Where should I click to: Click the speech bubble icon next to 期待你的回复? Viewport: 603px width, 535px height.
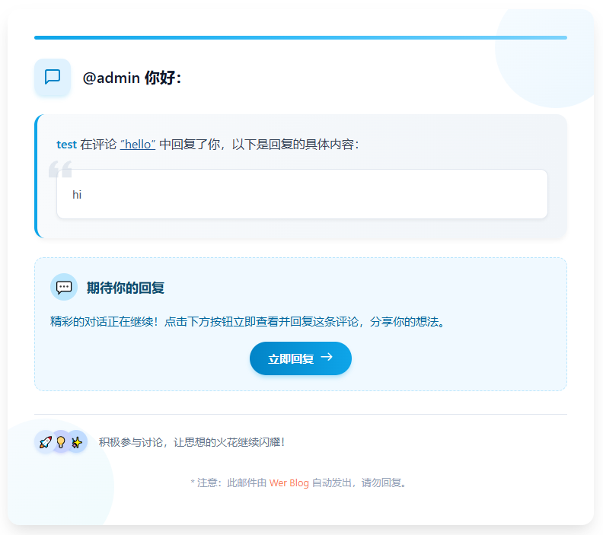pyautogui.click(x=64, y=287)
